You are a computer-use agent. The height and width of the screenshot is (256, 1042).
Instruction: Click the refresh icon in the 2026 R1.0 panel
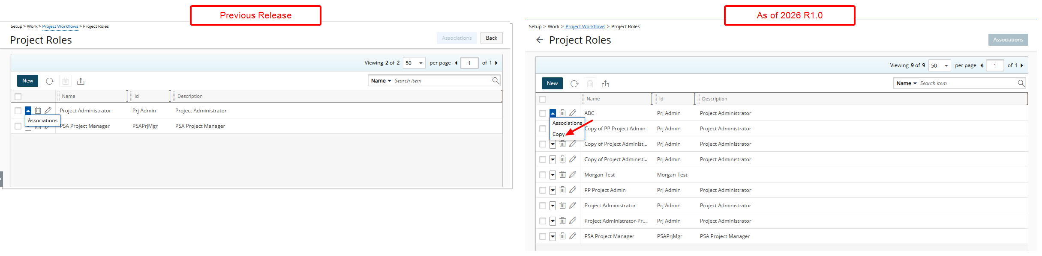tap(574, 84)
